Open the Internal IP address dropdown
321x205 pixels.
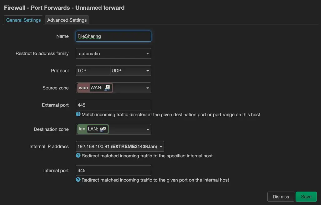point(161,146)
